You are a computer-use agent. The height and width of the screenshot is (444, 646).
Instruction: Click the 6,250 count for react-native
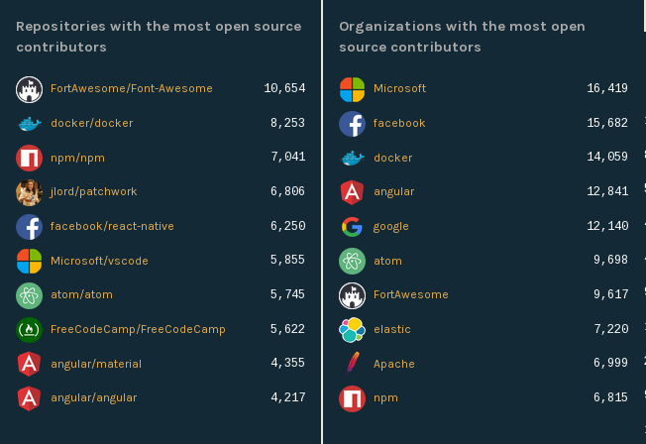point(288,226)
